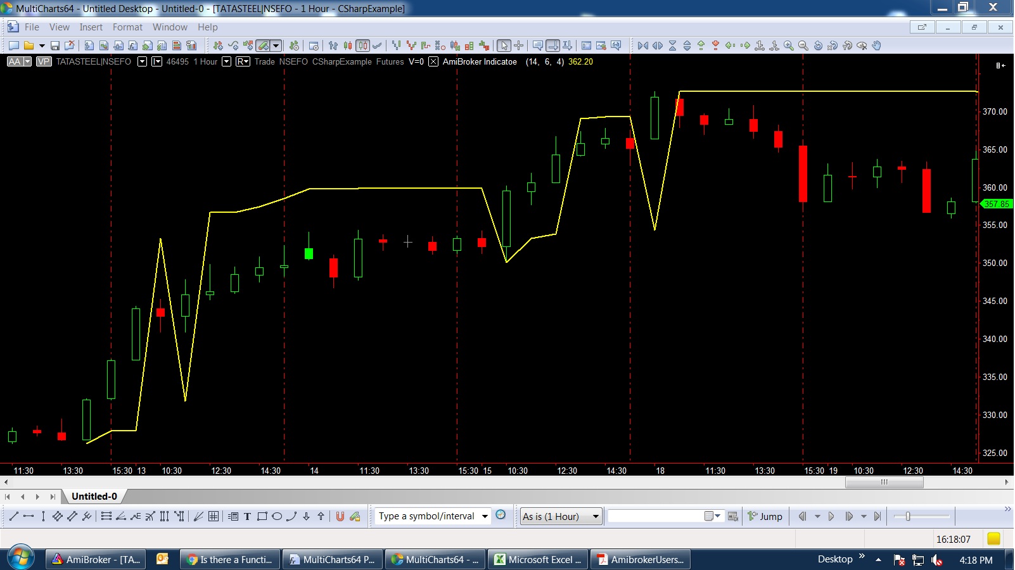Viewport: 1015px width, 570px height.
Task: Click the green left arrow icon
Action: pyautogui.click(x=730, y=46)
